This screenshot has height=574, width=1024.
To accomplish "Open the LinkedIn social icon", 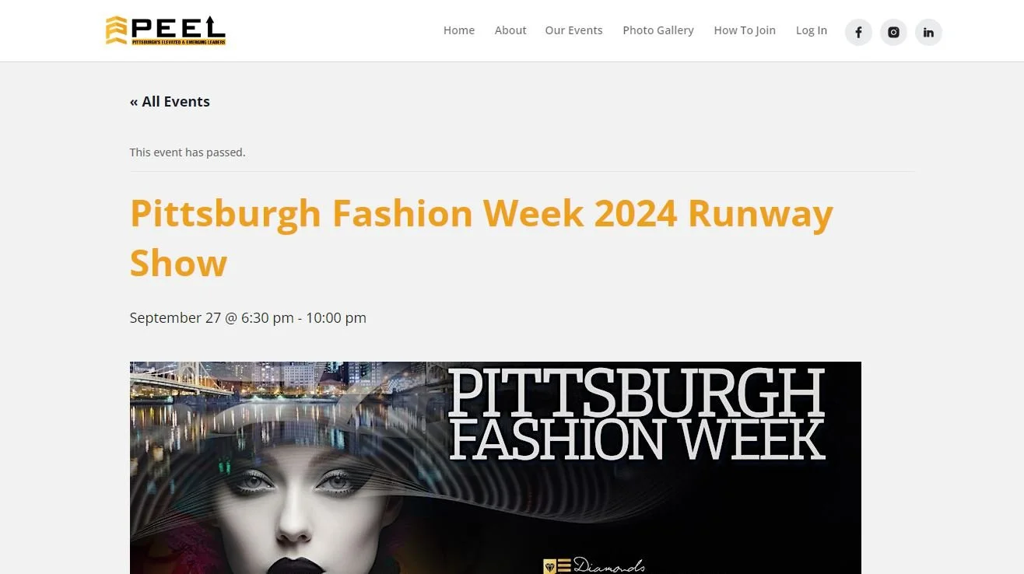I will tap(928, 32).
